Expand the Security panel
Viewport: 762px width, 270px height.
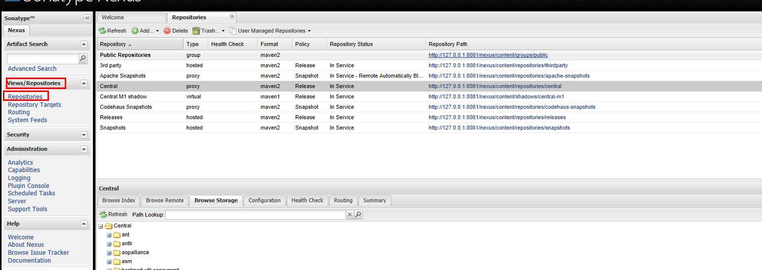tap(84, 135)
